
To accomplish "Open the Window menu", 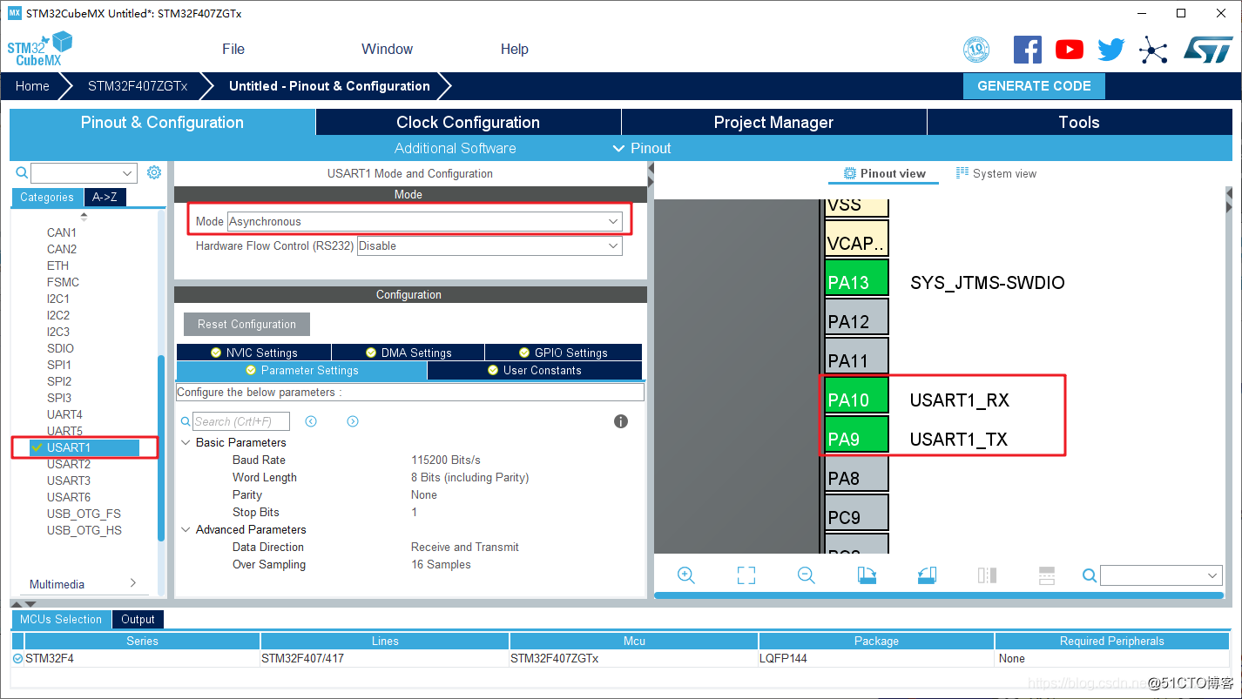I will click(388, 49).
